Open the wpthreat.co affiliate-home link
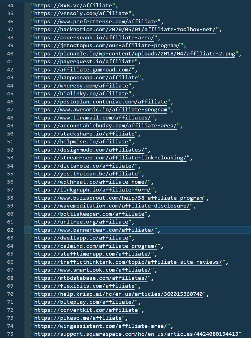This screenshot has width=251, height=338. coord(91,182)
